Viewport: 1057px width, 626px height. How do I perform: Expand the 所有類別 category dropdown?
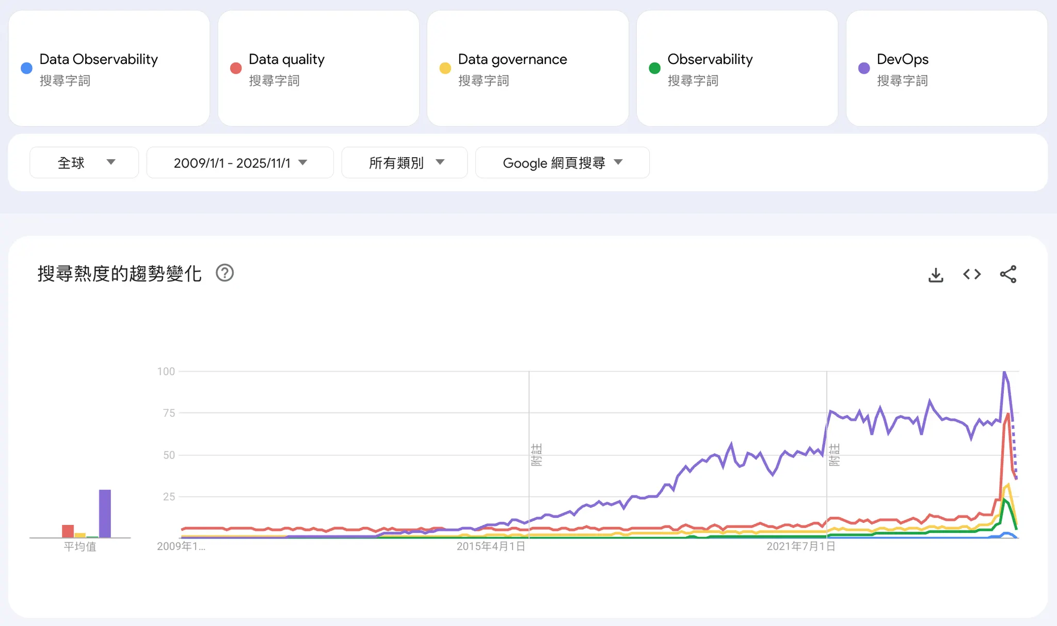click(405, 163)
